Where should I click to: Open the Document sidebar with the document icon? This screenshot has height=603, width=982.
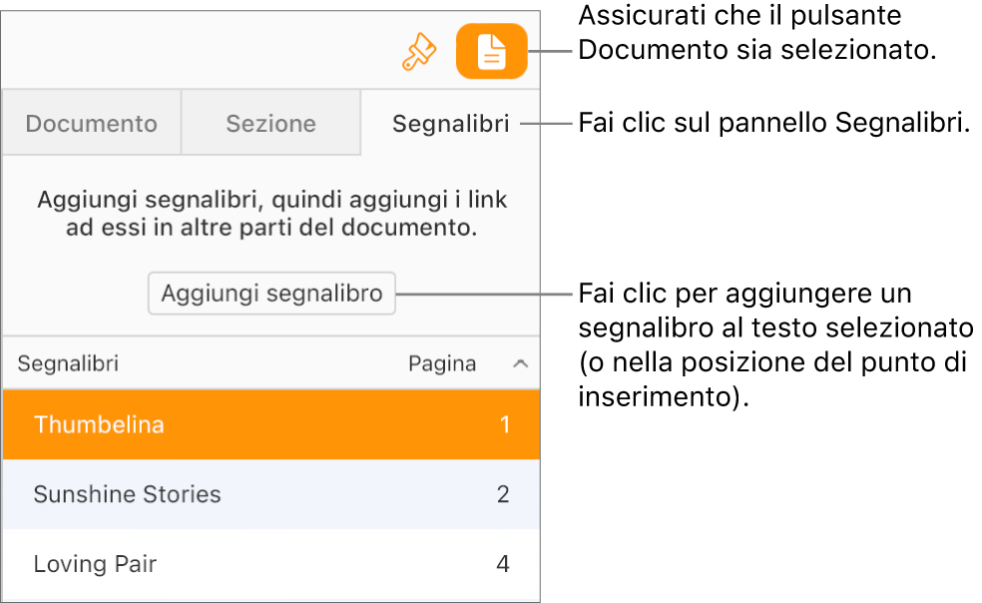tap(491, 51)
